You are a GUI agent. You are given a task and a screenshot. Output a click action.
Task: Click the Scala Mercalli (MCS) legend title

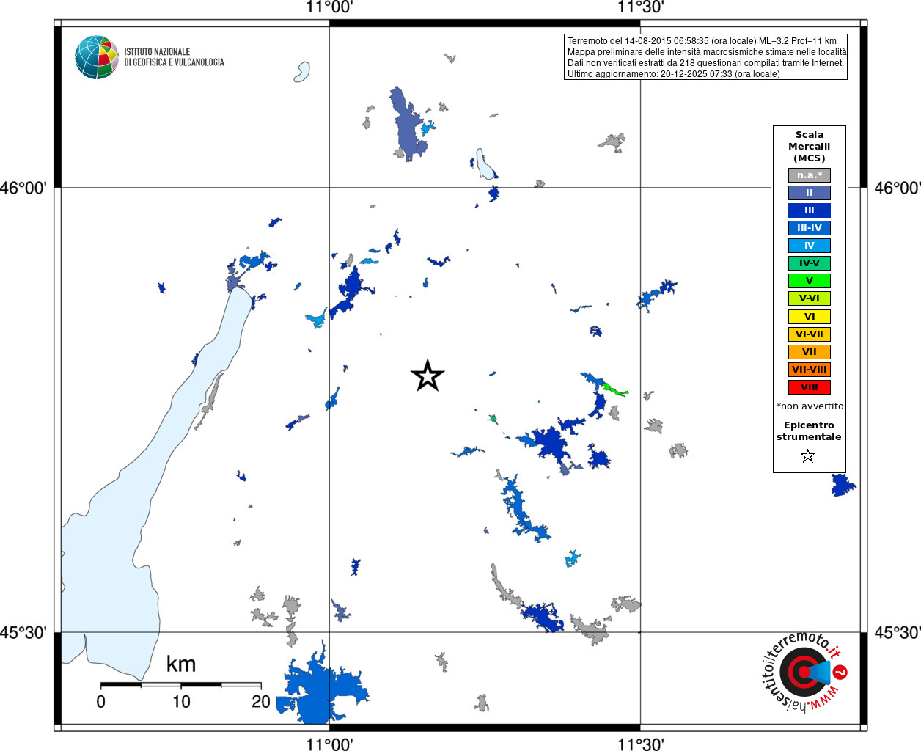coord(810,147)
